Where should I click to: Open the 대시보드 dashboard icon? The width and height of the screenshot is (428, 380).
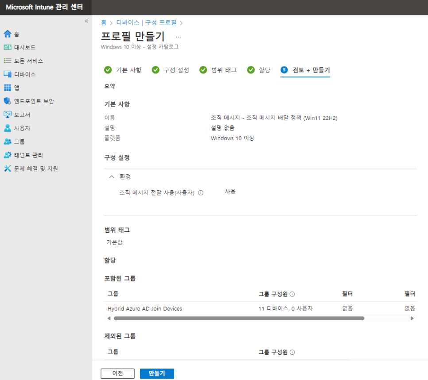tap(8, 47)
